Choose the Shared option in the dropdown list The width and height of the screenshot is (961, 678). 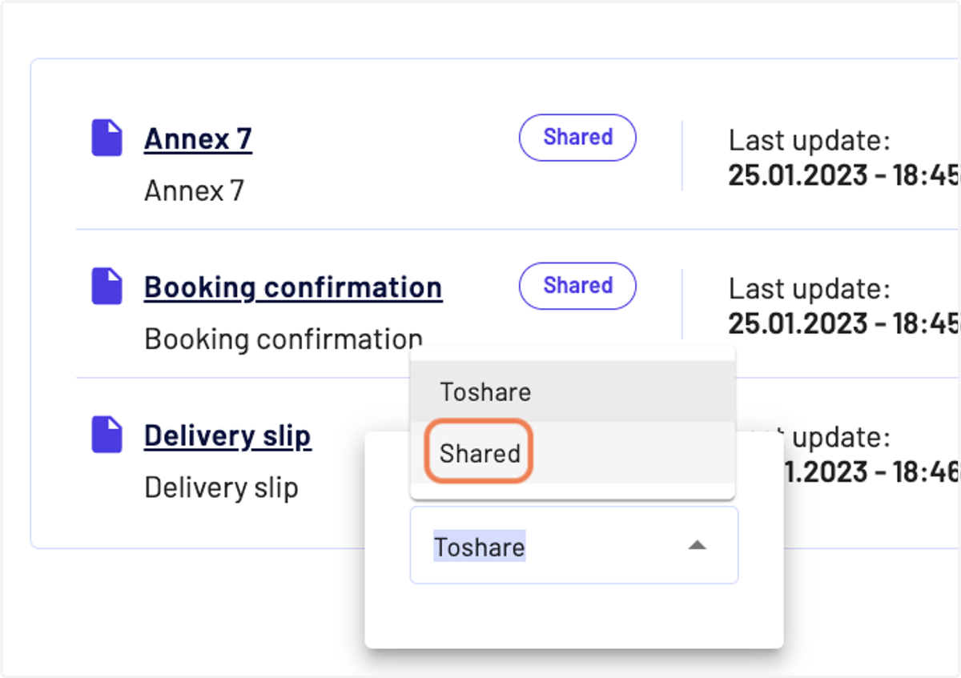coord(573,453)
